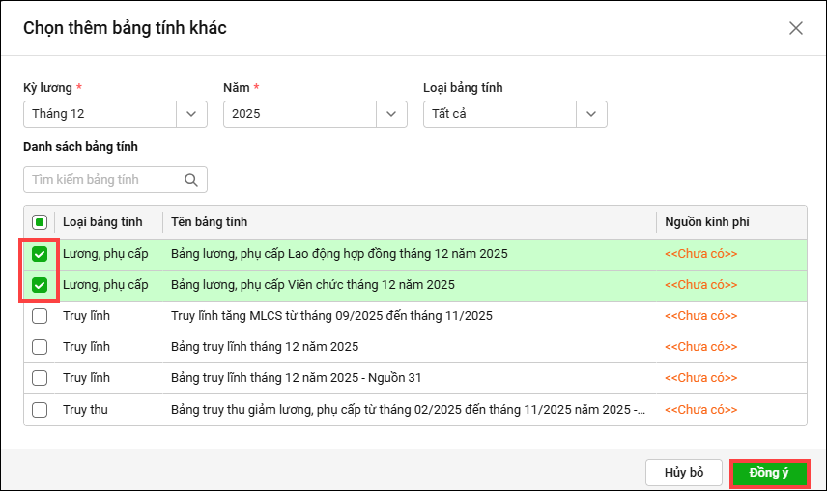Click Chưa có link for Truy thu row
This screenshot has height=491, width=827.
pos(700,410)
